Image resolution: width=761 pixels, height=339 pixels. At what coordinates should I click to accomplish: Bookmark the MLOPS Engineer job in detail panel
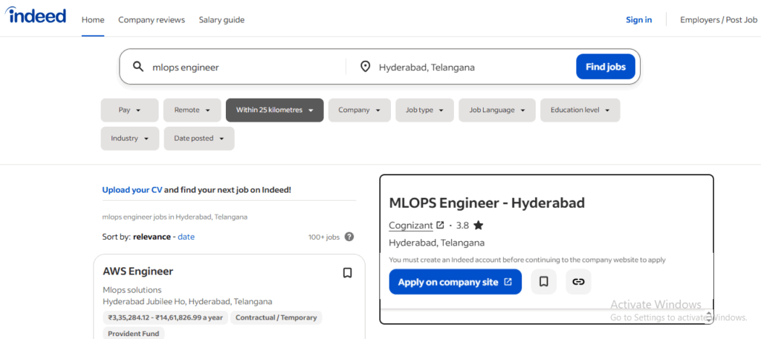(x=543, y=282)
